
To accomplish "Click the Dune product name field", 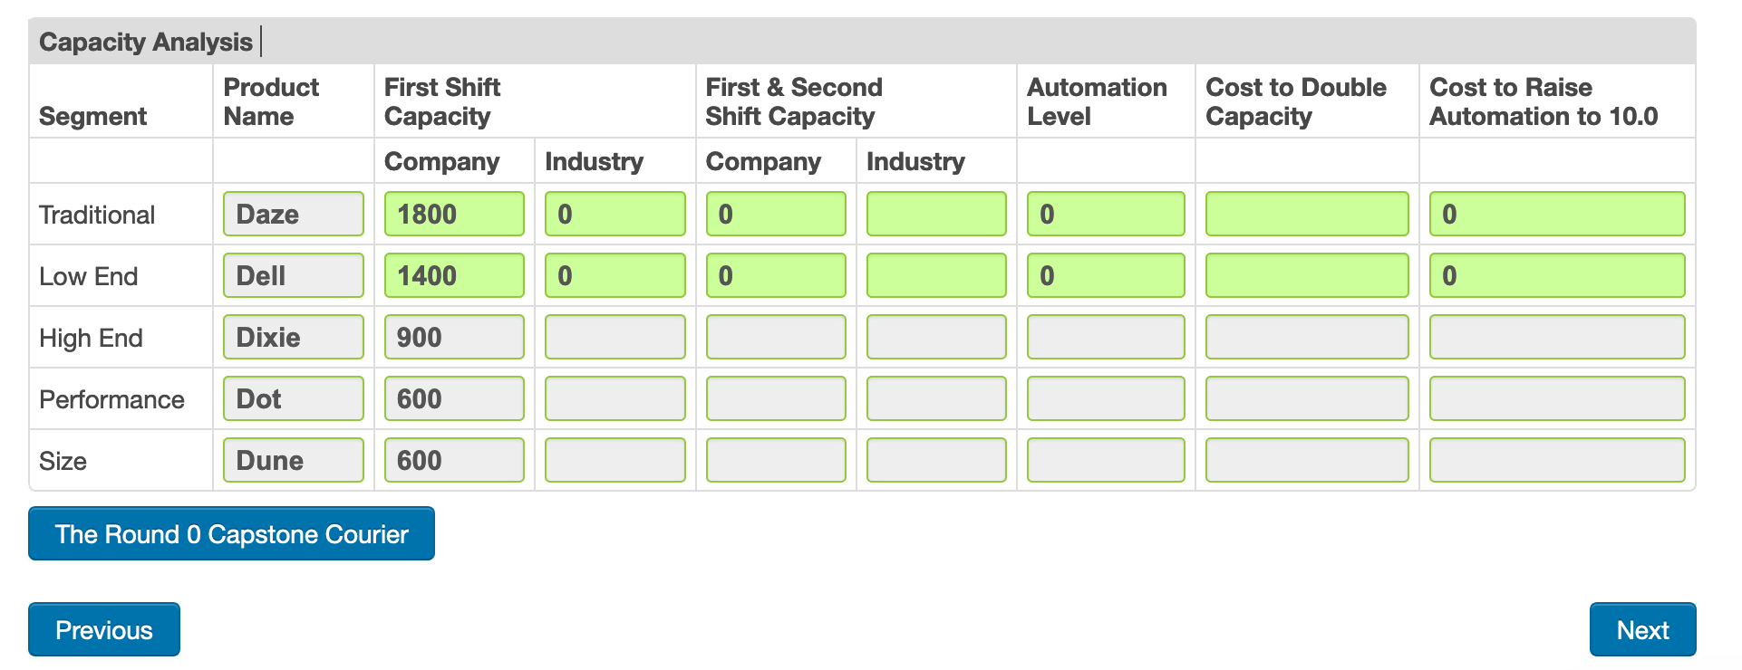I will pyautogui.click(x=292, y=460).
